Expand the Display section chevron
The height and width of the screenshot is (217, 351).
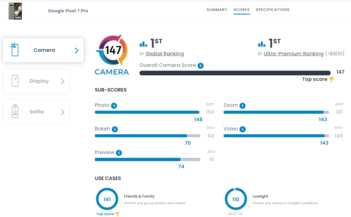pyautogui.click(x=62, y=81)
